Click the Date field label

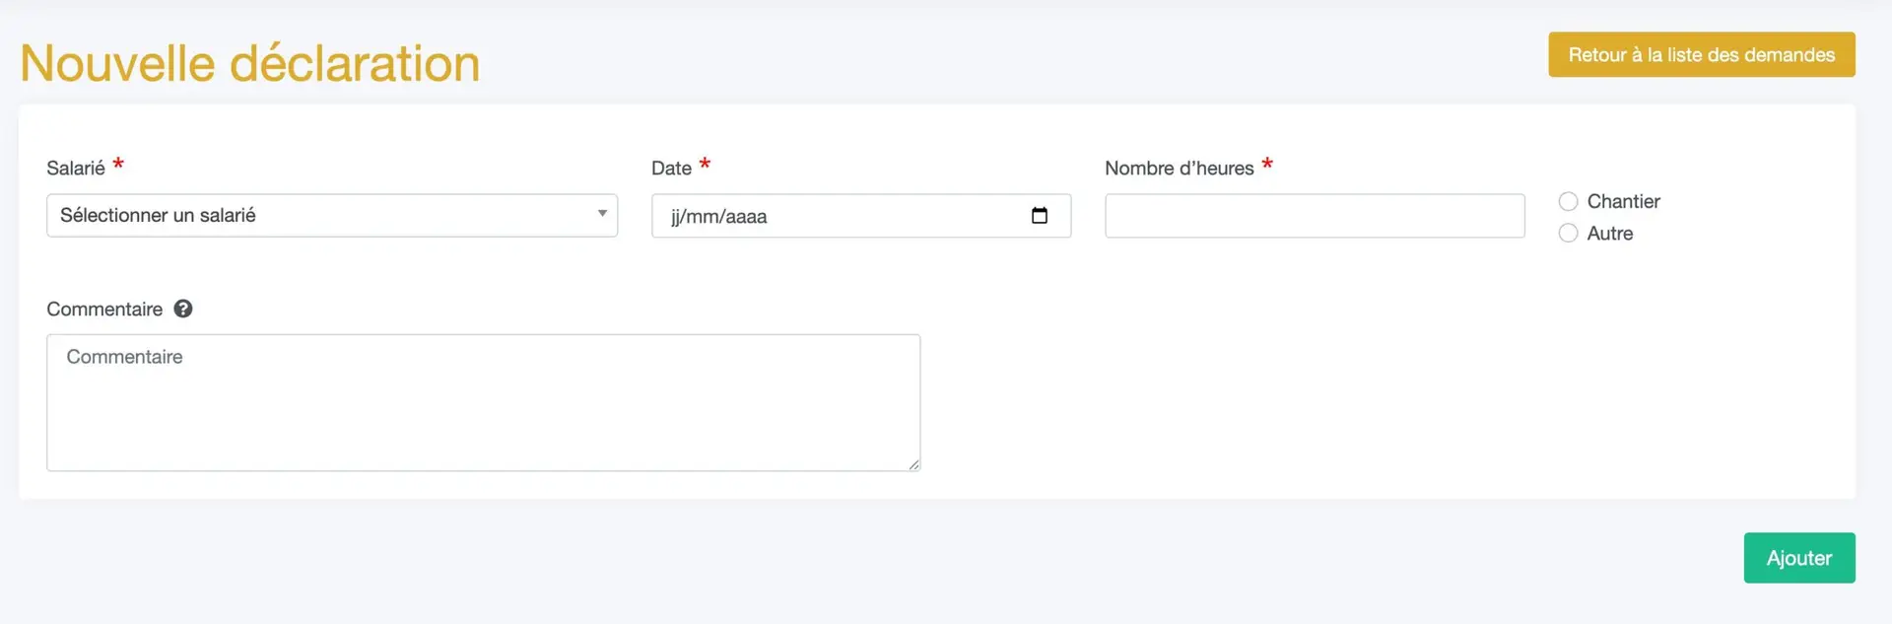671,169
